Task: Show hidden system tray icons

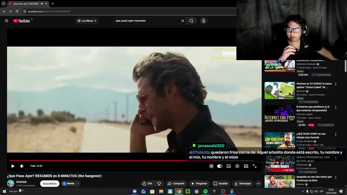Action: tap(303, 191)
